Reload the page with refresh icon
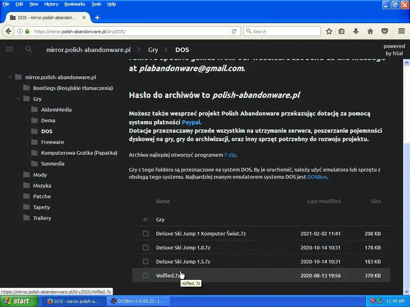Image resolution: width=410 pixels, height=307 pixels. [x=234, y=31]
